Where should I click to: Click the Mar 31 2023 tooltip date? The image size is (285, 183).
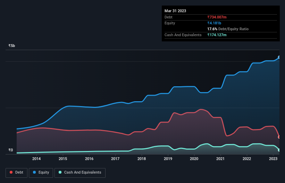[175, 11]
